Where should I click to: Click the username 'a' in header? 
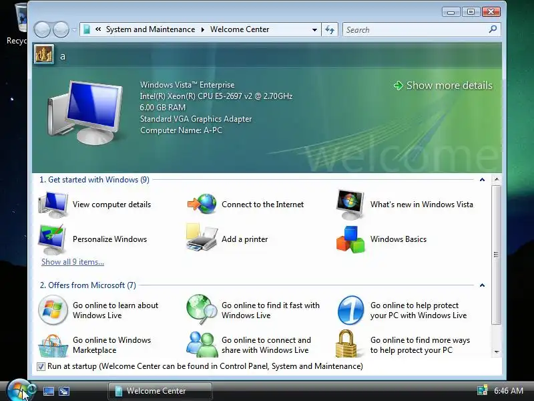click(x=63, y=57)
